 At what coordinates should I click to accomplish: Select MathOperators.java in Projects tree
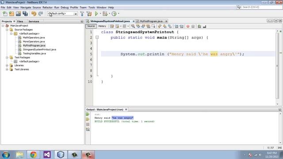[34, 38]
